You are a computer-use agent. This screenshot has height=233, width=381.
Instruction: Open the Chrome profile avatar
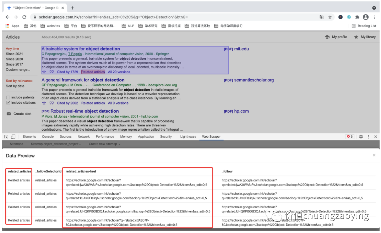366,17
